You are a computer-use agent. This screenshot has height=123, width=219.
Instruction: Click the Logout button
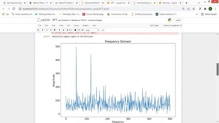(x=178, y=20)
